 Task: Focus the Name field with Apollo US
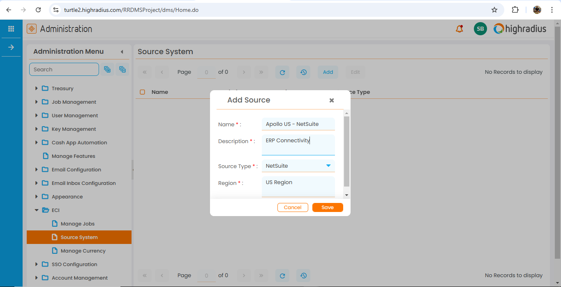pos(298,124)
